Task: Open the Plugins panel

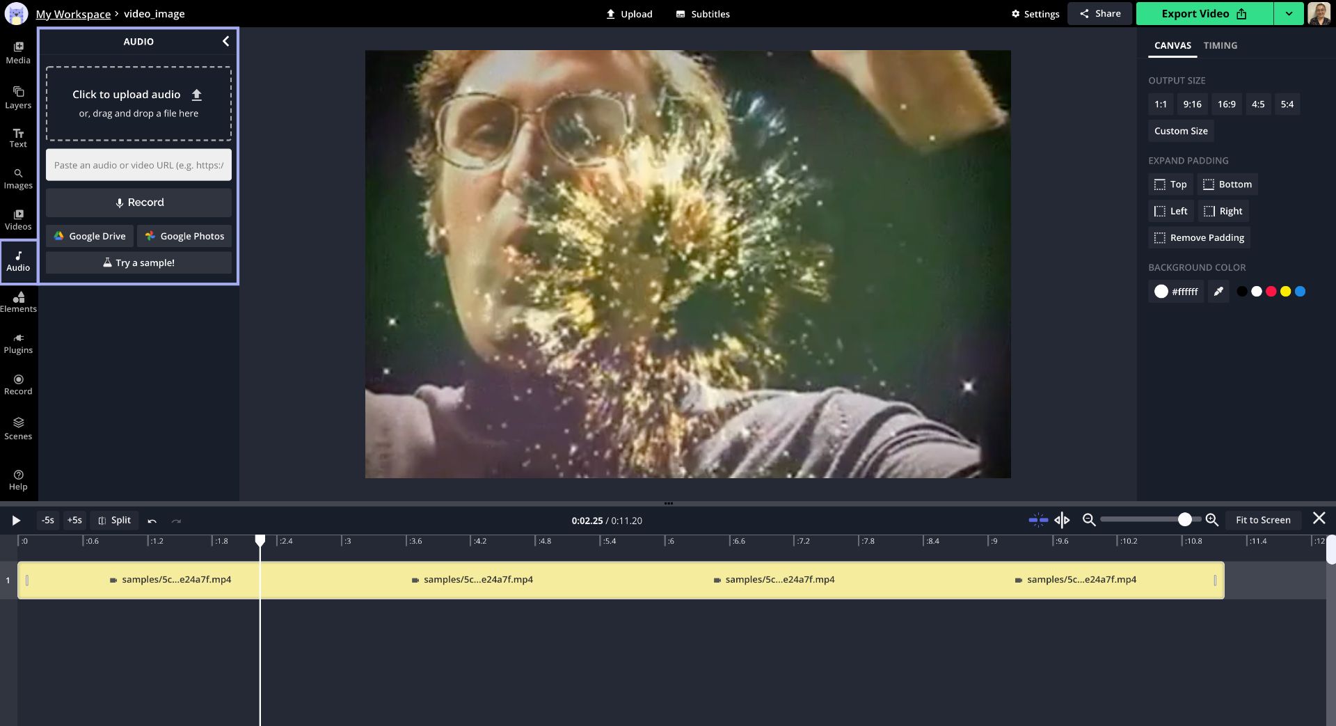Action: point(18,343)
